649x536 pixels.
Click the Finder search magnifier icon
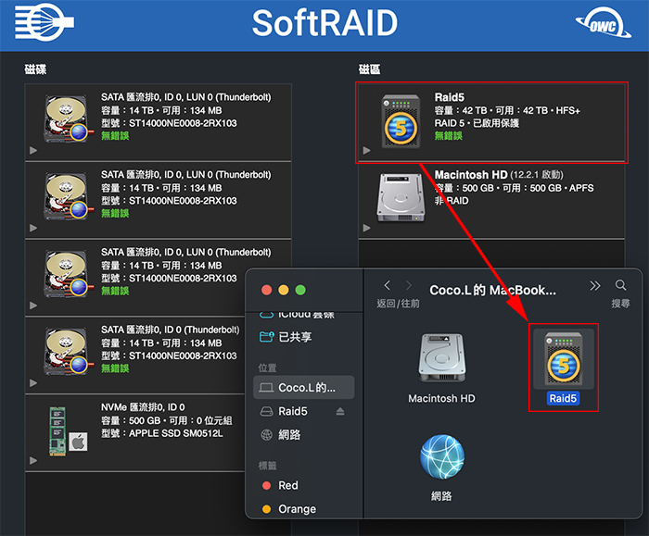620,285
